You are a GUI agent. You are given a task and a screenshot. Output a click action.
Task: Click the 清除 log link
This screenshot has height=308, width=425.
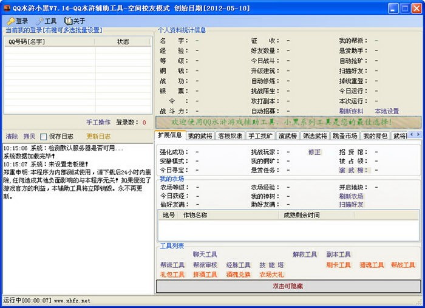point(12,137)
